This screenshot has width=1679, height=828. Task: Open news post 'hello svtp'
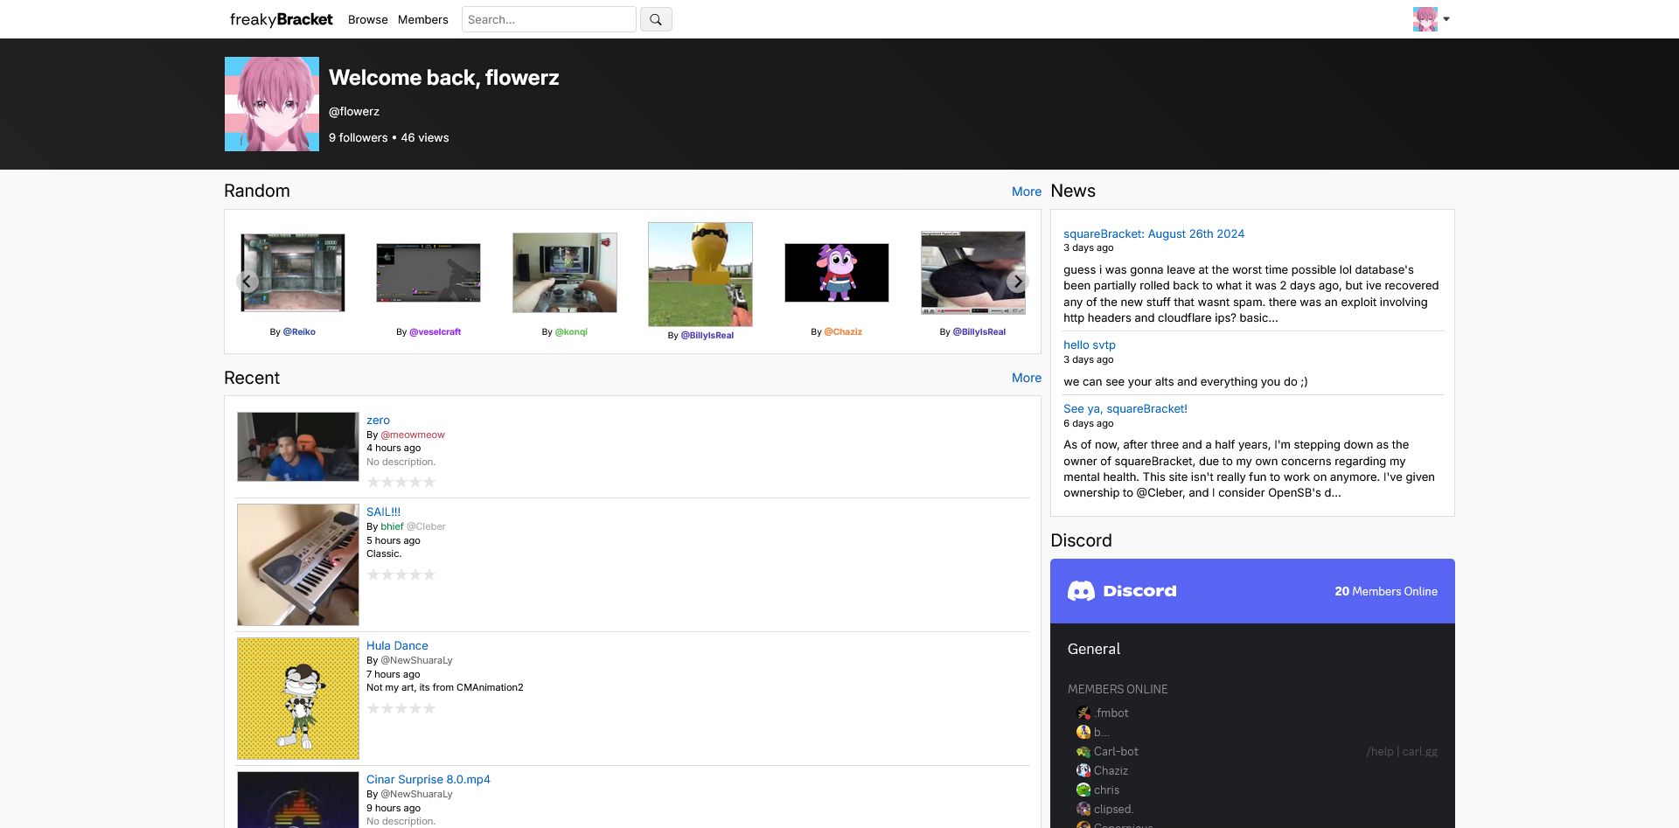[x=1090, y=345]
